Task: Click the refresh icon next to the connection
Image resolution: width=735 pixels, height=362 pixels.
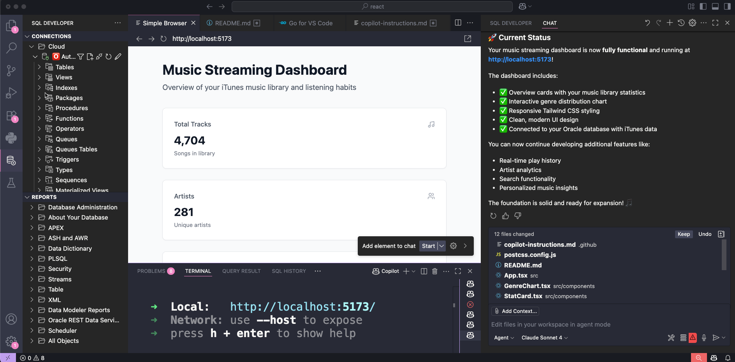Action: tap(108, 56)
